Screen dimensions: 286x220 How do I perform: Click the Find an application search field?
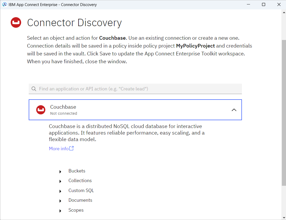pyautogui.click(x=135, y=89)
